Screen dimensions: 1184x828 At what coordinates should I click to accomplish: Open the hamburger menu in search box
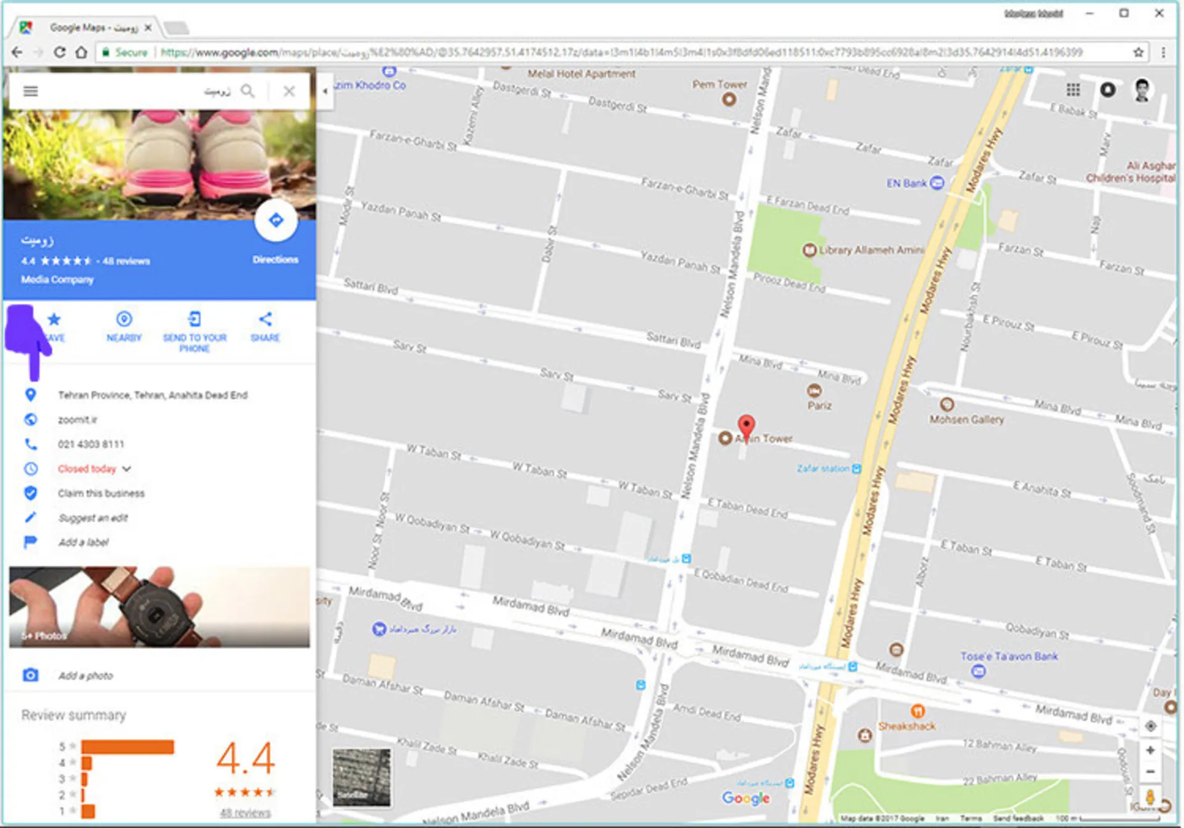tap(30, 91)
